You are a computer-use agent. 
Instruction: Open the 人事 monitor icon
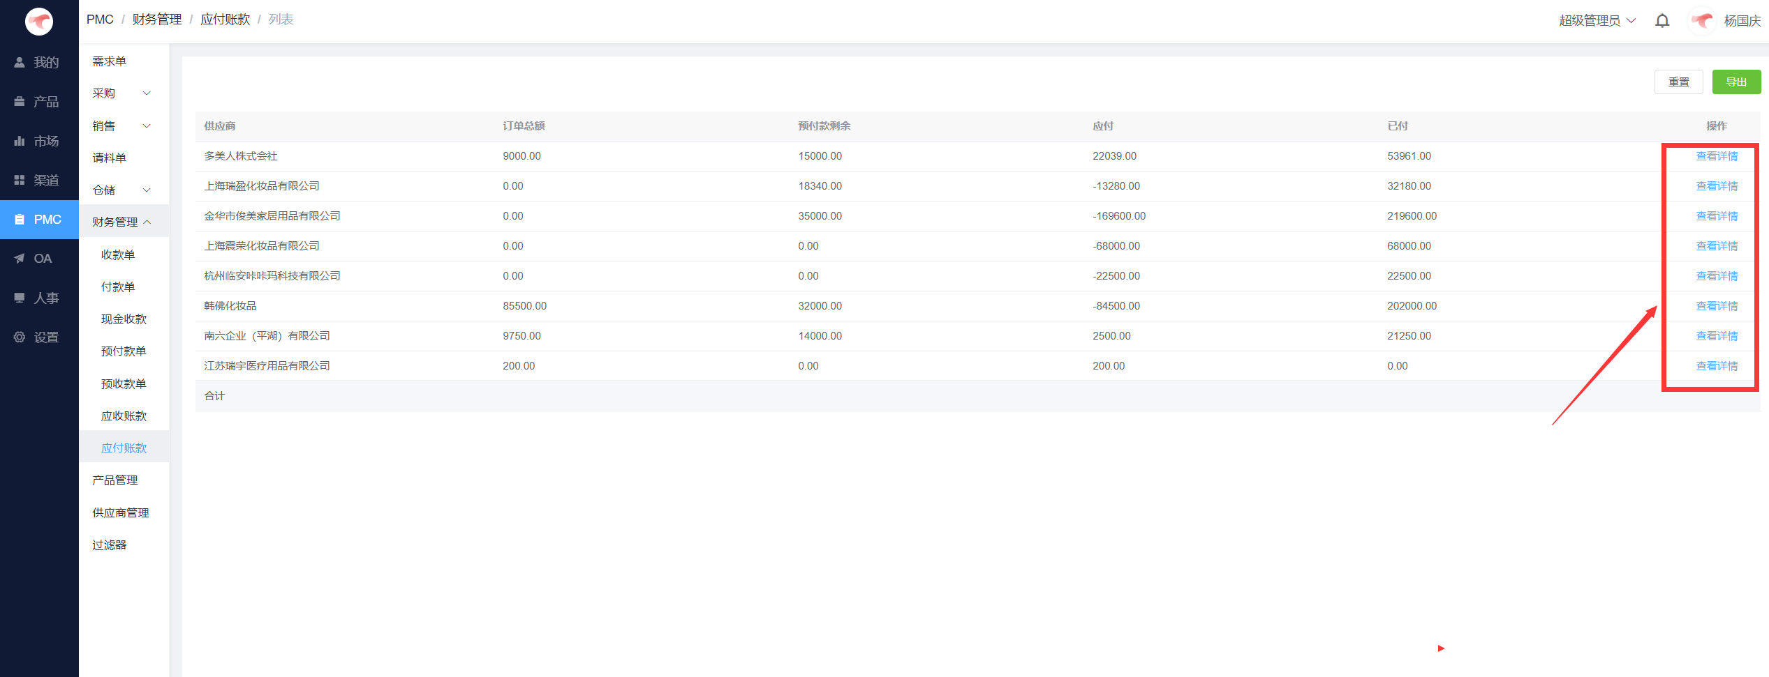coord(20,298)
